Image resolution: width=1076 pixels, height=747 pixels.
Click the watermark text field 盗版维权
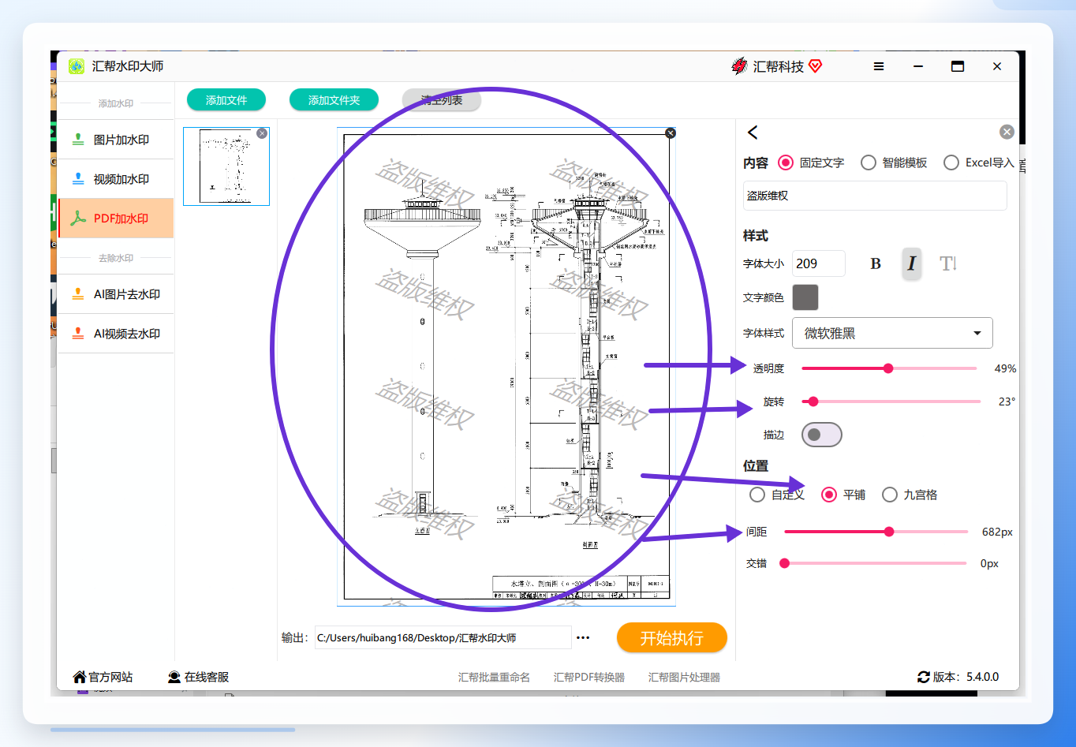click(875, 196)
